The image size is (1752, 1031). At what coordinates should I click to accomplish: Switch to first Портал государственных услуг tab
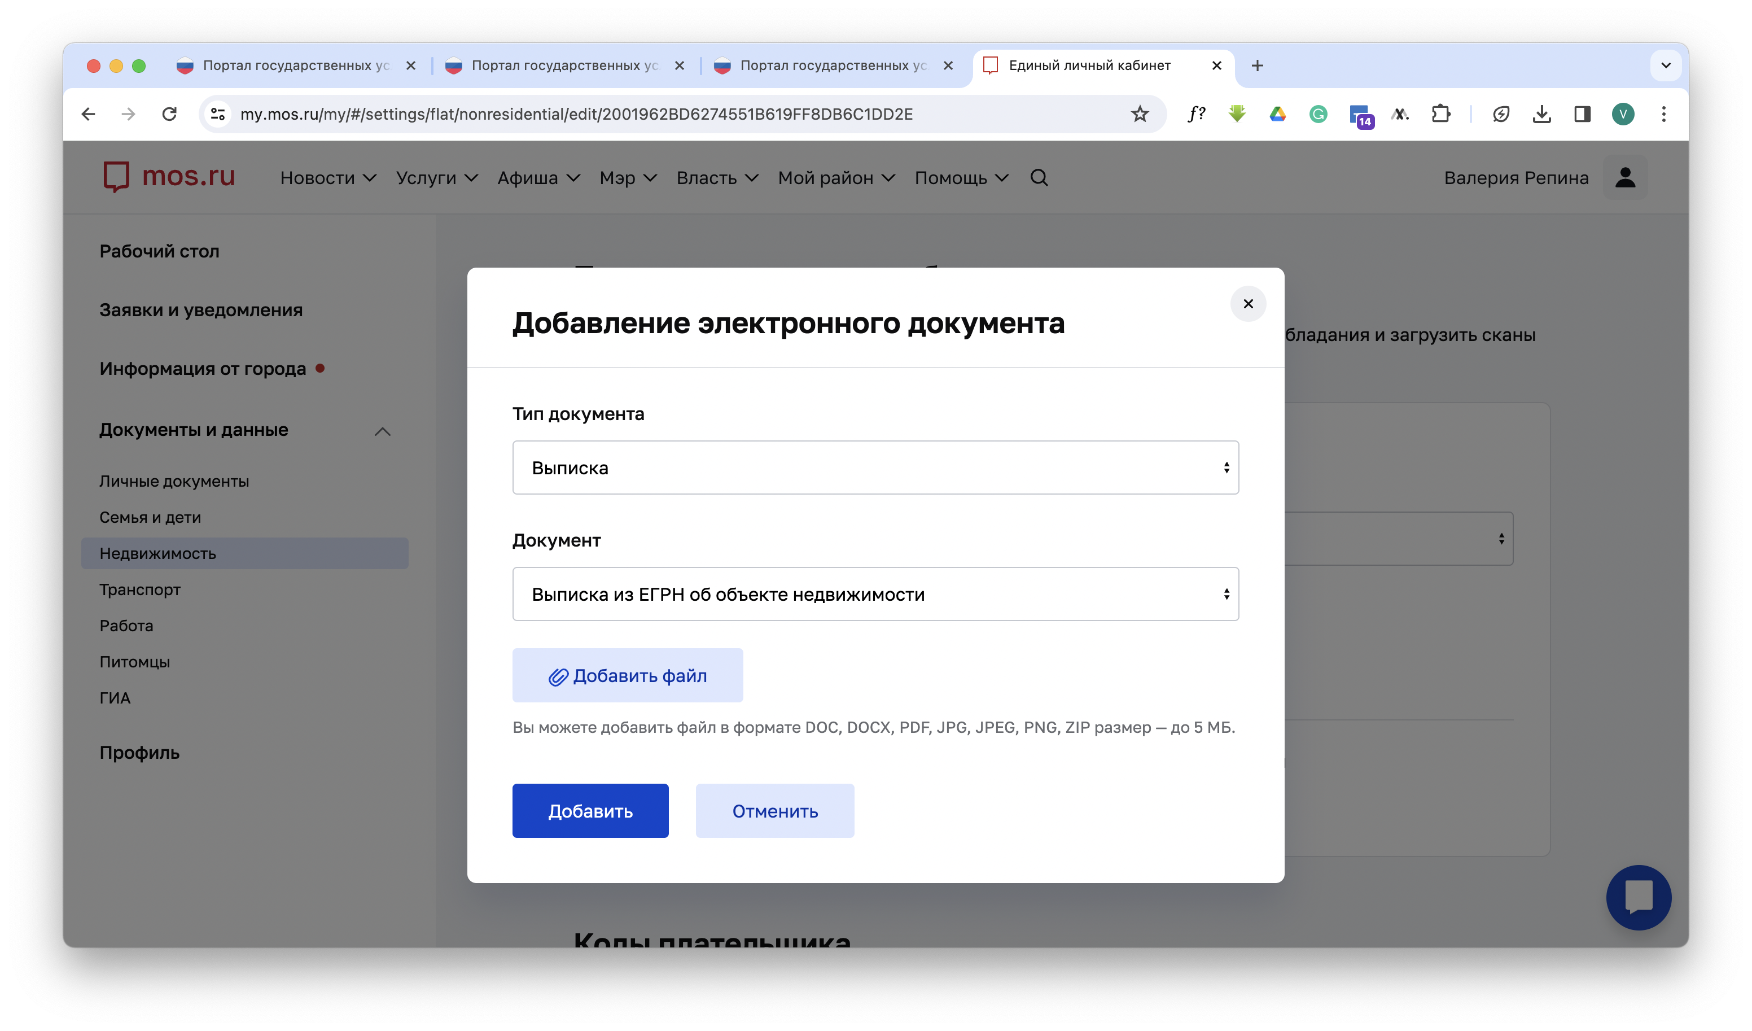(x=296, y=65)
